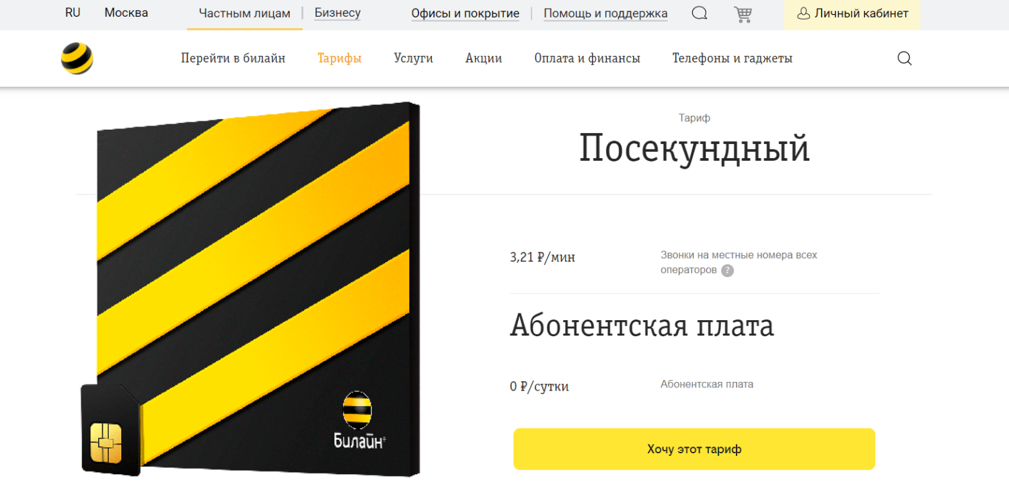
Task: Click the Beeline SIM package image
Action: [250, 289]
